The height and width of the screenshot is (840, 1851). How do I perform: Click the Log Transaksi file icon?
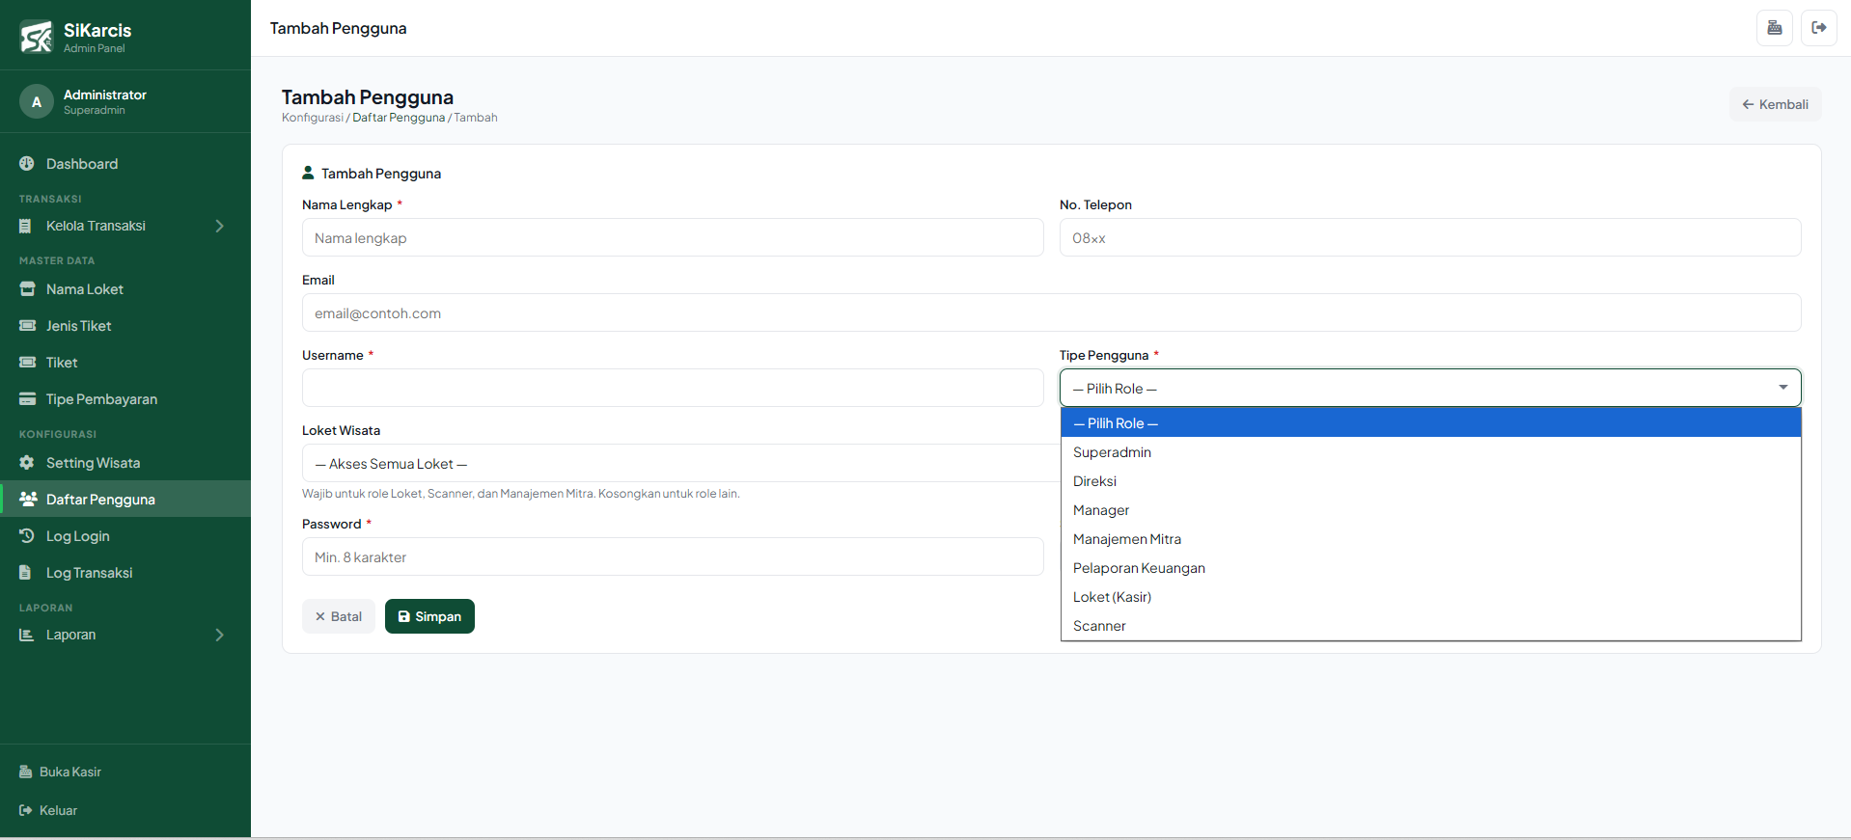coord(25,573)
